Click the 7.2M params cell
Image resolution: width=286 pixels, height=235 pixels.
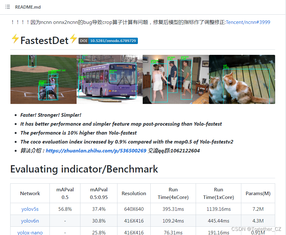click(x=258, y=209)
